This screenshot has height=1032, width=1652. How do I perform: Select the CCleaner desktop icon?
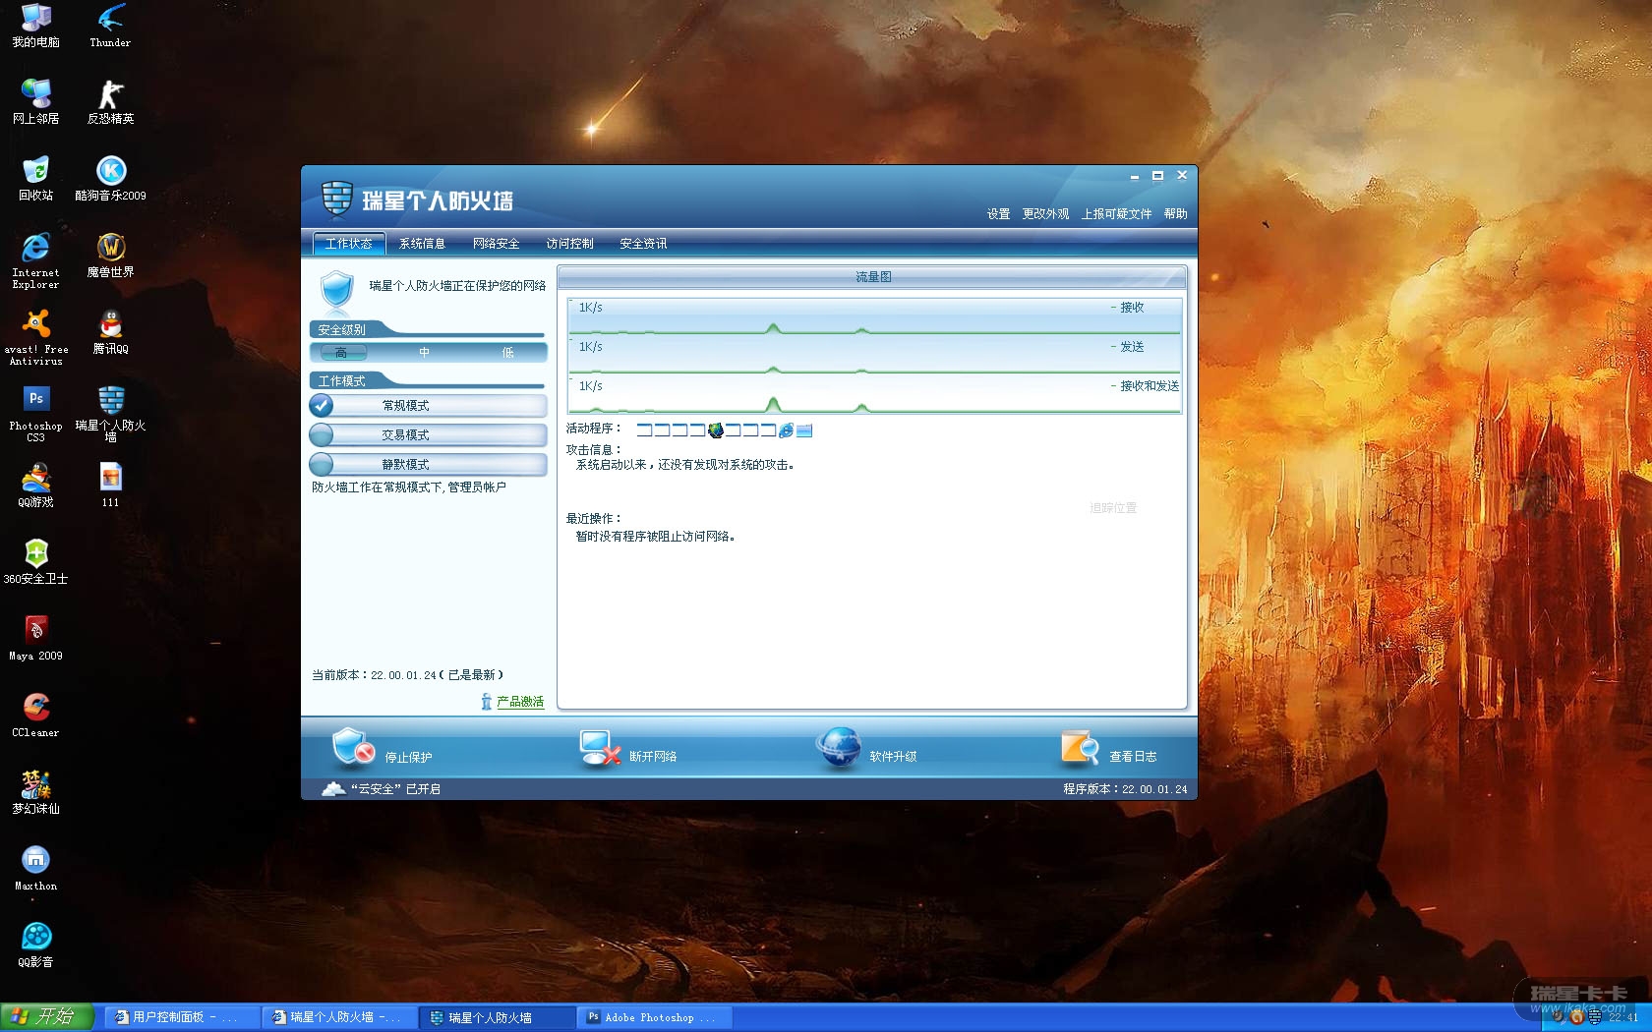pos(35,716)
